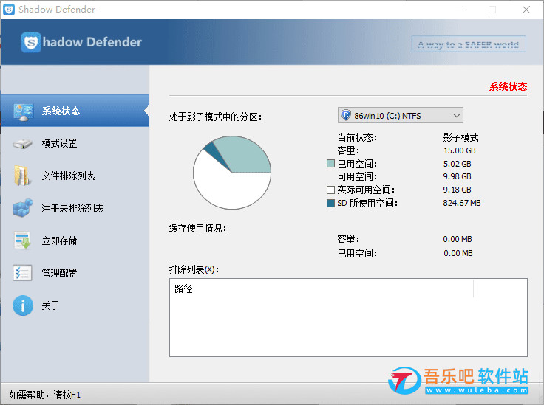Click the 文件排除列表 folder icon
Viewport: 544px width, 405px height.
click(22, 176)
